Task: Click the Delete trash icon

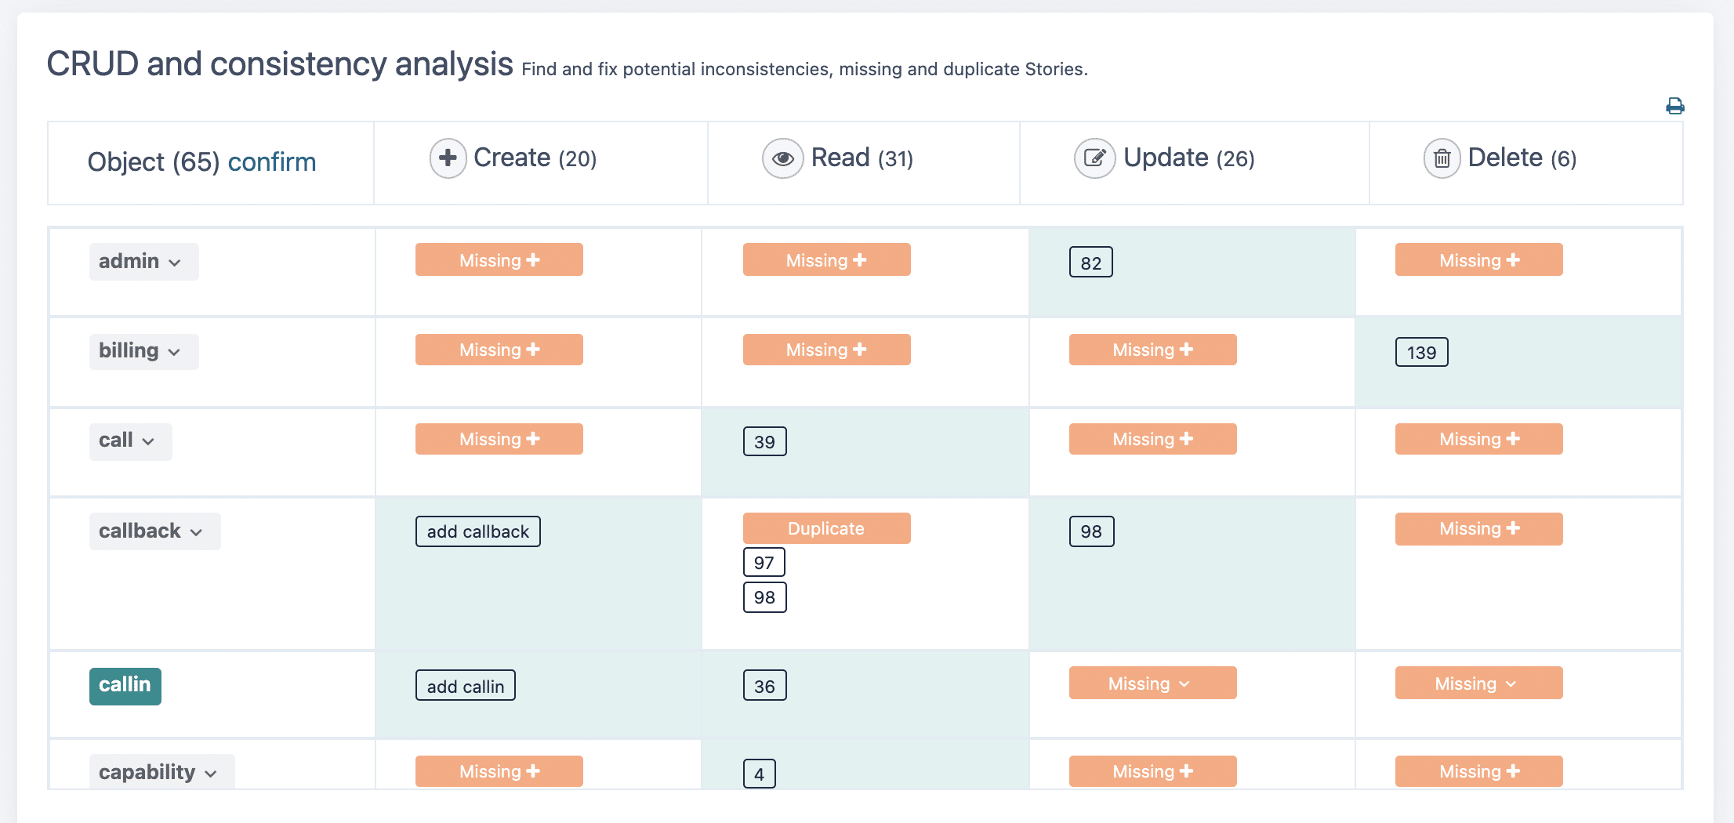Action: point(1442,158)
